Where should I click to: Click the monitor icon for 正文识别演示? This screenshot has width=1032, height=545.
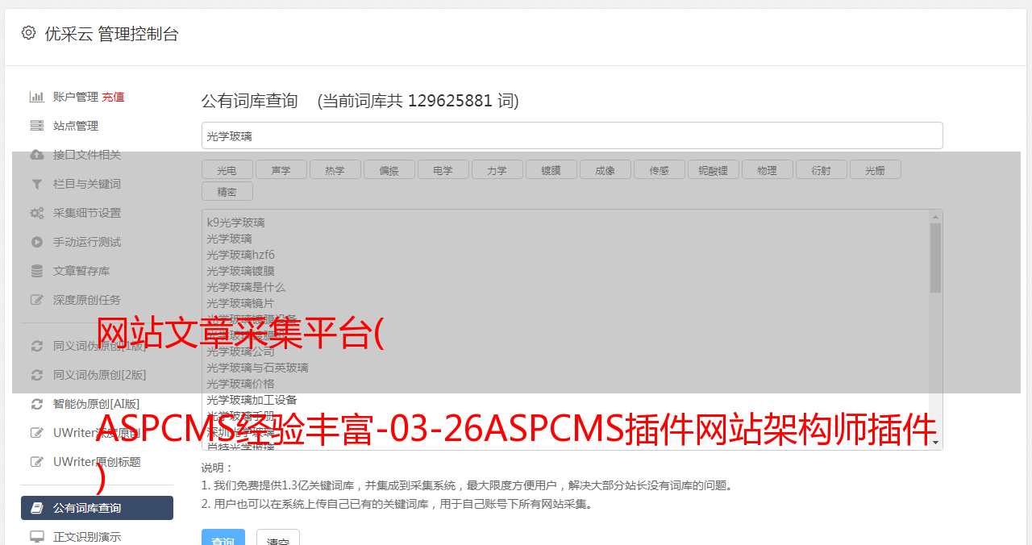36,537
